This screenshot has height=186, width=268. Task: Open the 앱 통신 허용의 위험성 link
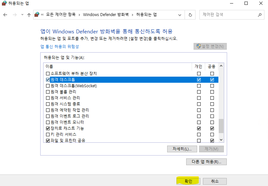point(60,46)
